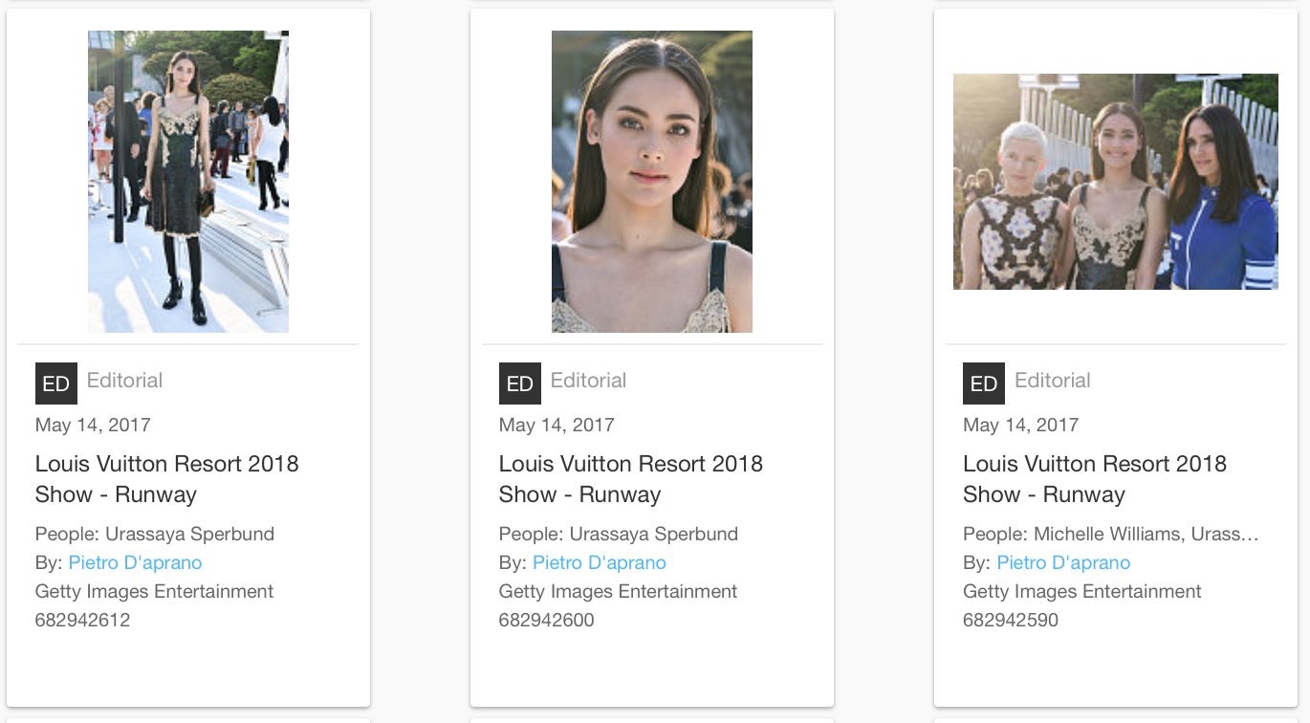Image resolution: width=1310 pixels, height=723 pixels.
Task: Click 'Getty Images Entertainment' on card 682942600
Action: pyautogui.click(x=618, y=591)
